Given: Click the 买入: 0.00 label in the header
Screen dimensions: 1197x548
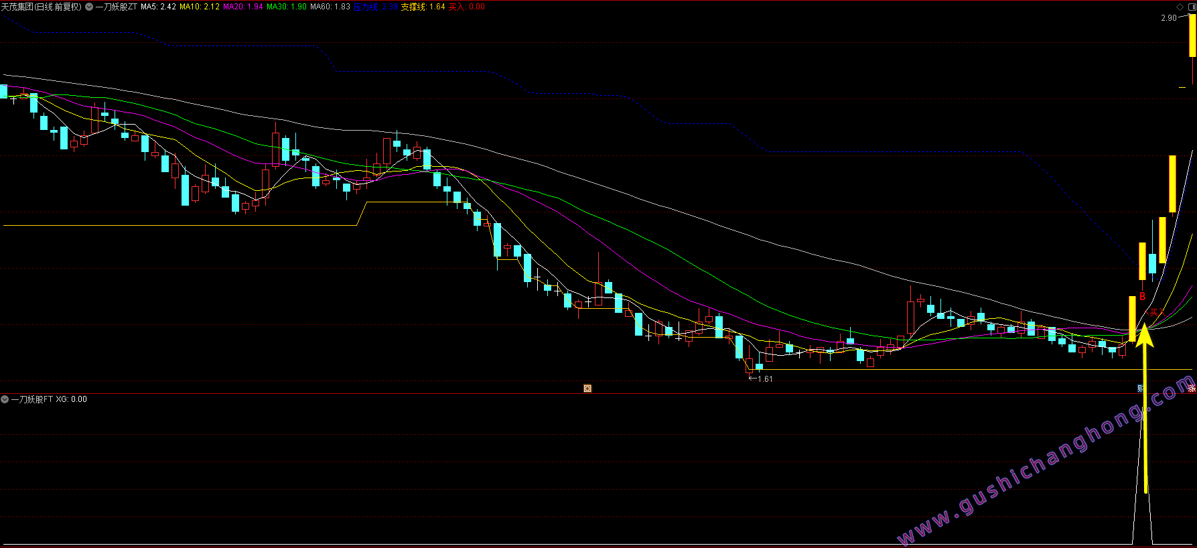Looking at the screenshot, I should pyautogui.click(x=467, y=7).
